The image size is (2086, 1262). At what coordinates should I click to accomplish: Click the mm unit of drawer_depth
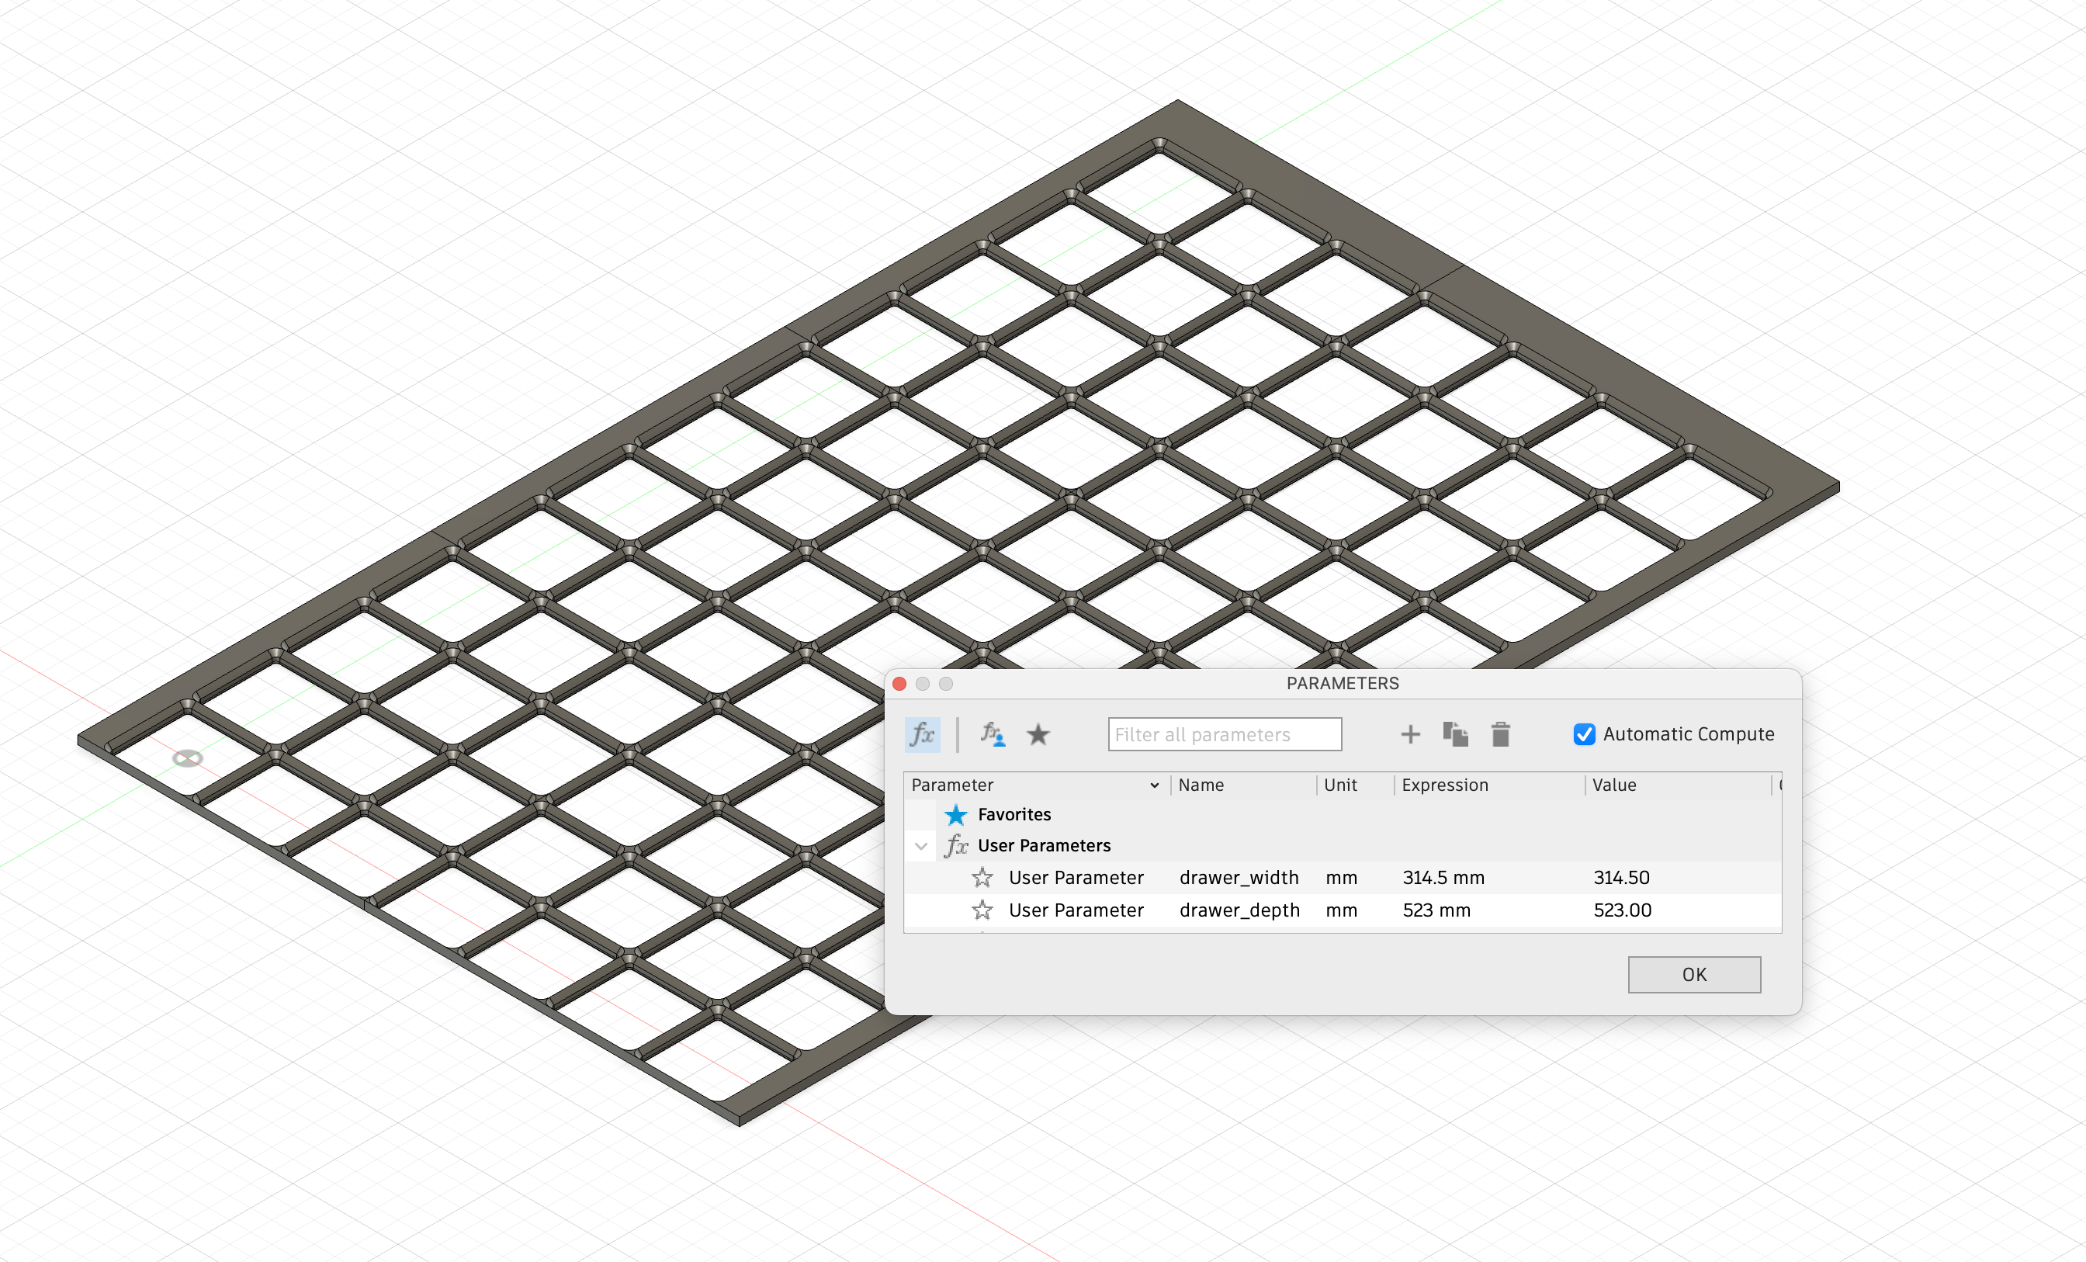coord(1341,911)
